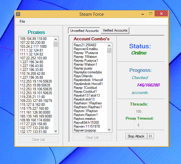Image resolution: width=181 pixels, height=164 pixels.
Task: Click the Threads input field showing 100
Action: pos(138,112)
